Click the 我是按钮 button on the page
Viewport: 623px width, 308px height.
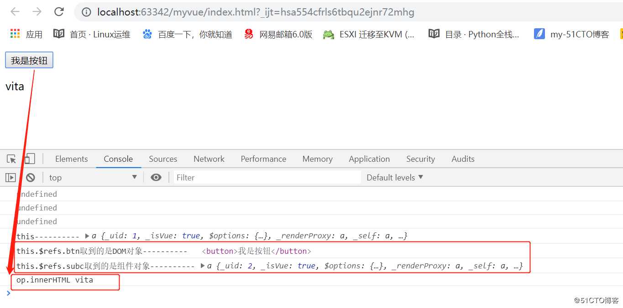tap(29, 60)
